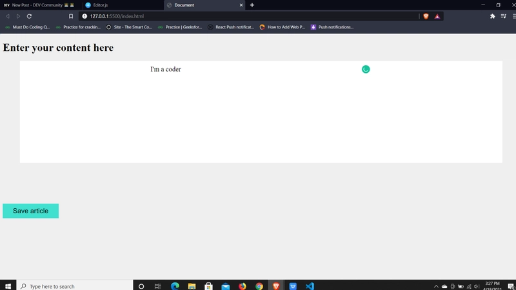Go forward in browser history
This screenshot has width=516, height=290.
18,16
